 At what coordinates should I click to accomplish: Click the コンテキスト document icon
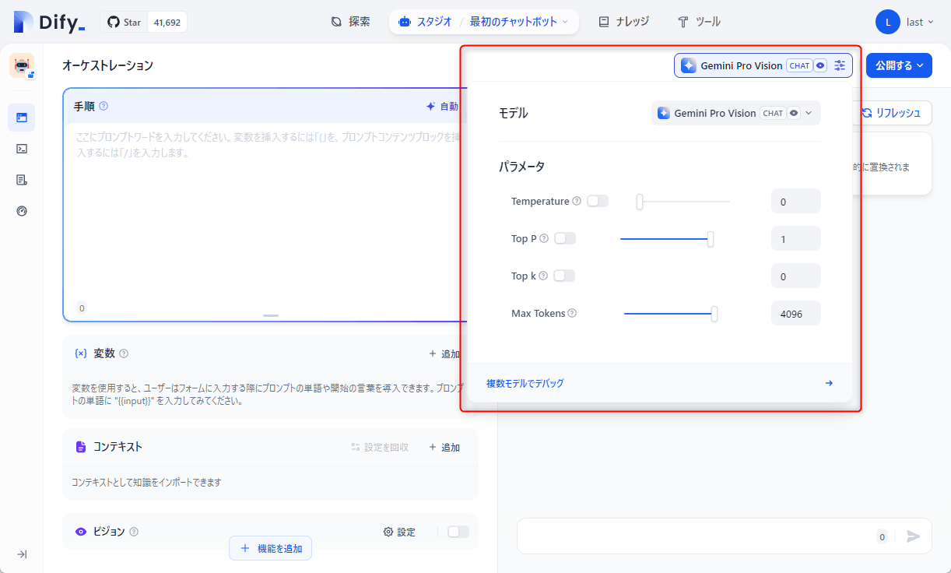[81, 447]
